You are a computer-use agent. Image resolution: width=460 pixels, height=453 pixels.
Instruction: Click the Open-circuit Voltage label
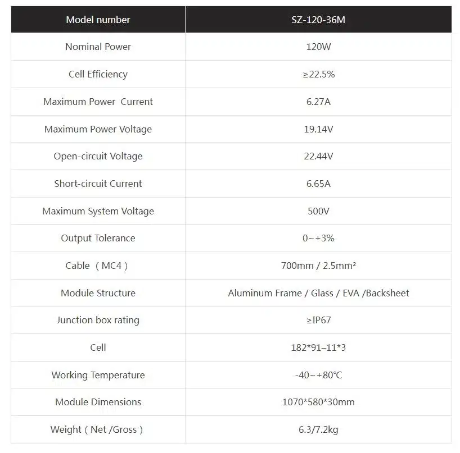(98, 156)
